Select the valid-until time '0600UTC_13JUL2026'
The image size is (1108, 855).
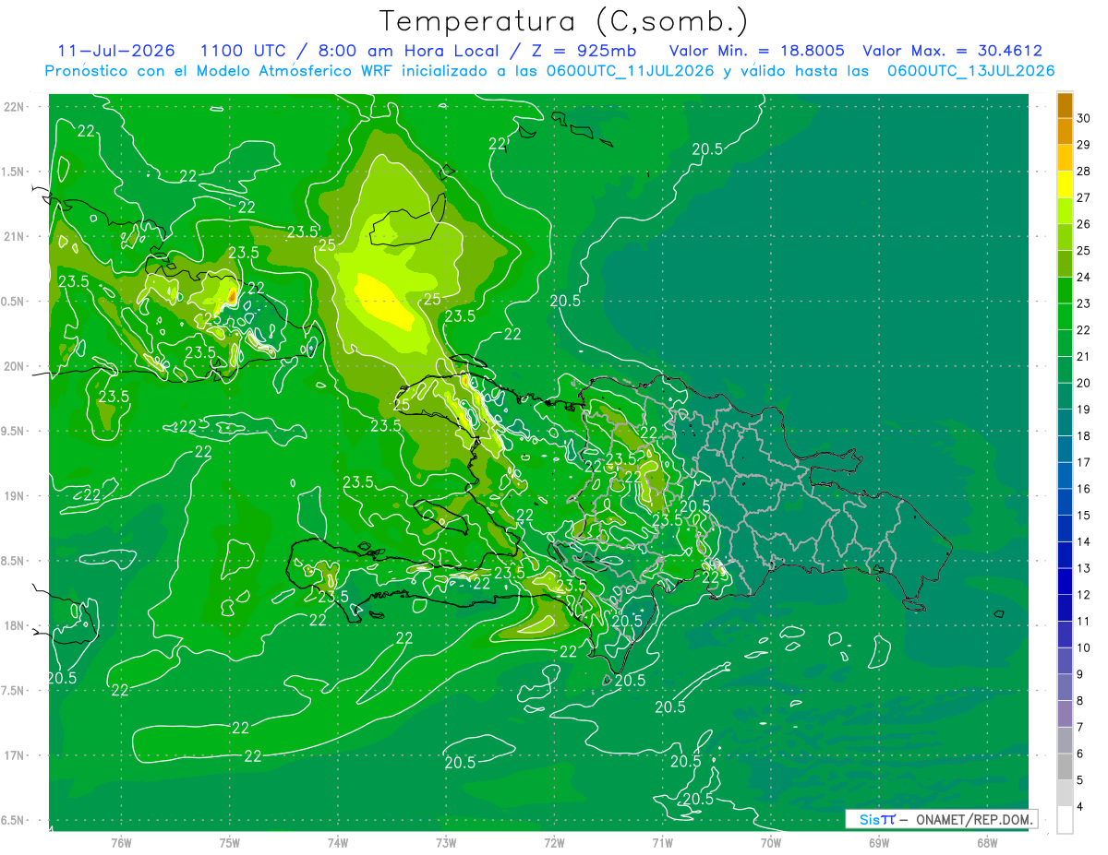971,71
